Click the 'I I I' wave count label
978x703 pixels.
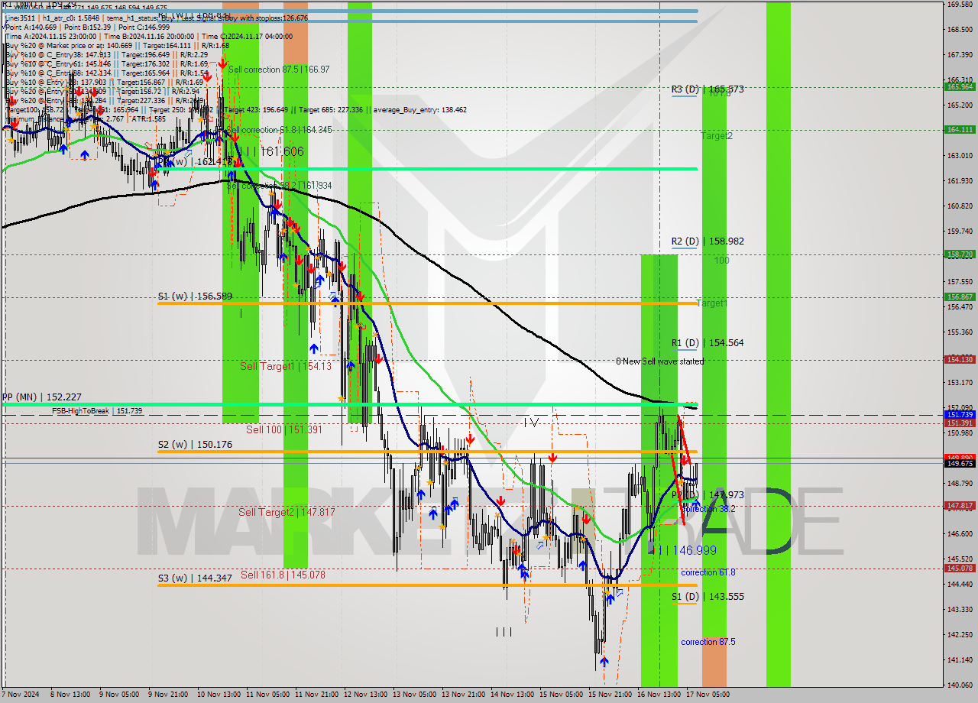[x=504, y=631]
